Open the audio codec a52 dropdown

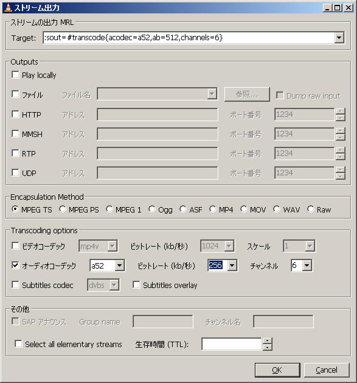pos(119,265)
